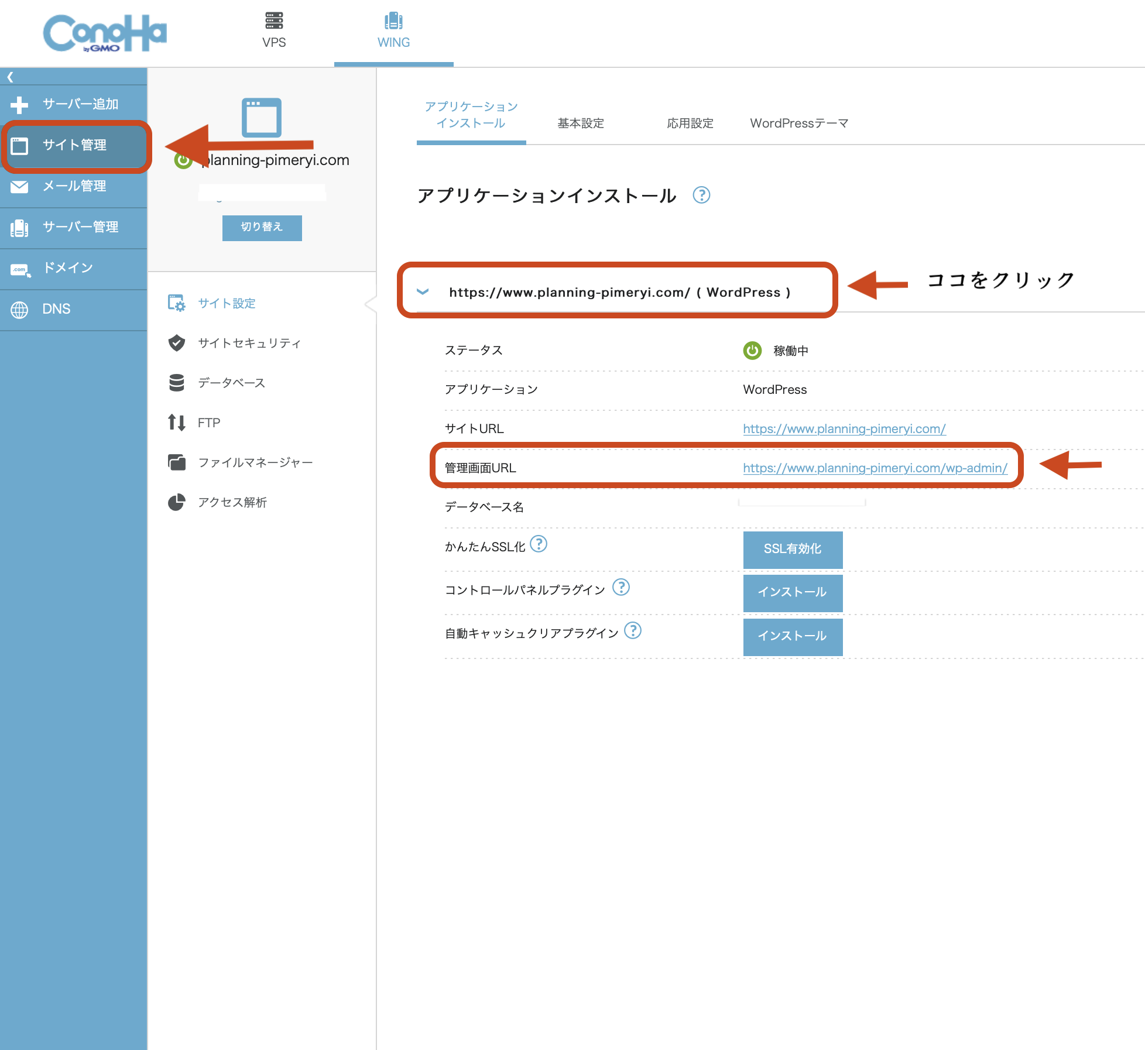Screen dimensions: 1145x1050
Task: Click the VPS text label
Action: coord(274,43)
